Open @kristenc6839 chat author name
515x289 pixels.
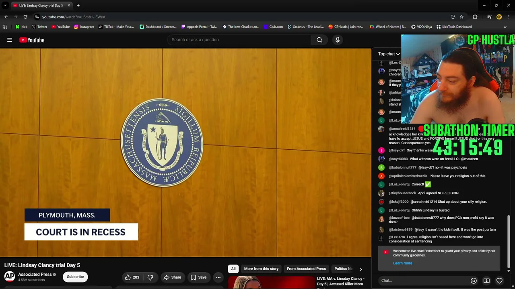(x=400, y=230)
